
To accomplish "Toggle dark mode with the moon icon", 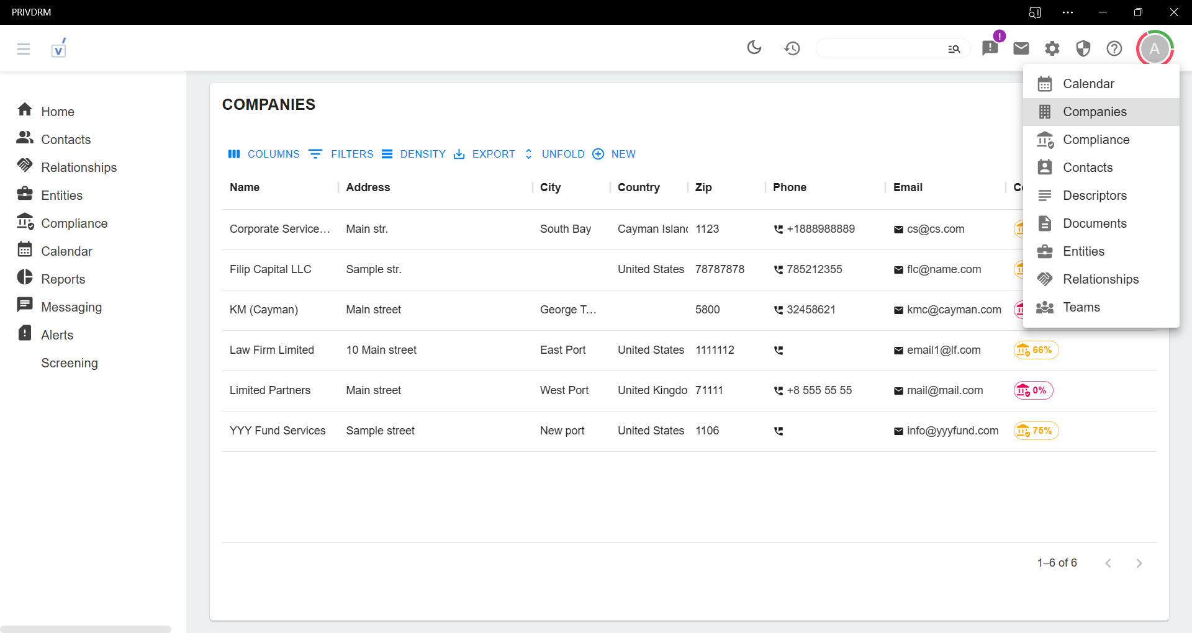I will (x=754, y=48).
